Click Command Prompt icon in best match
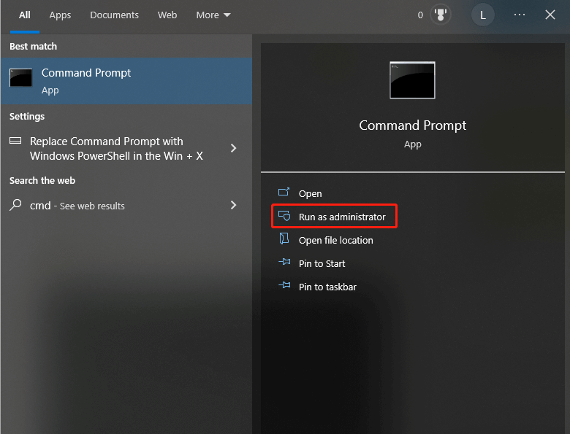The width and height of the screenshot is (570, 434). coord(20,77)
